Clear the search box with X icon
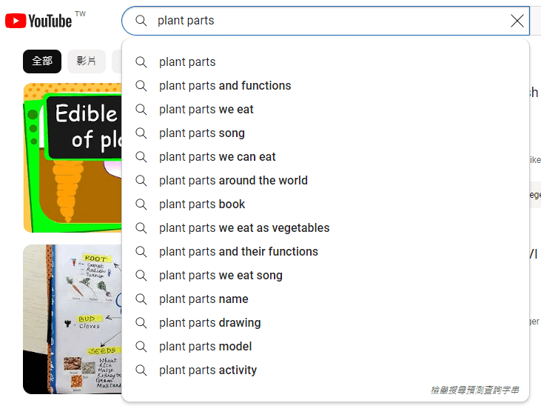 (x=517, y=21)
